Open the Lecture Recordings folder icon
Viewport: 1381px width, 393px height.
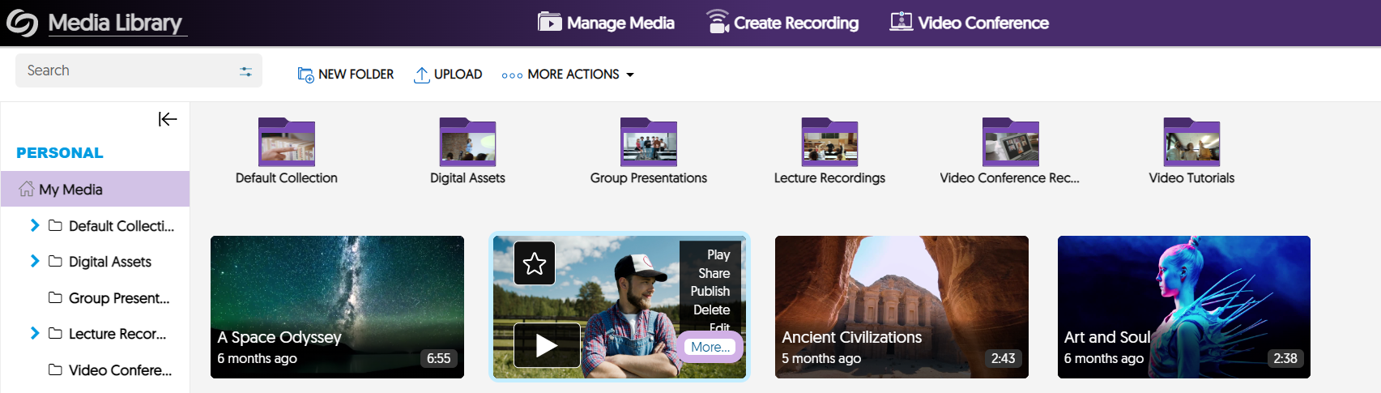(x=829, y=143)
